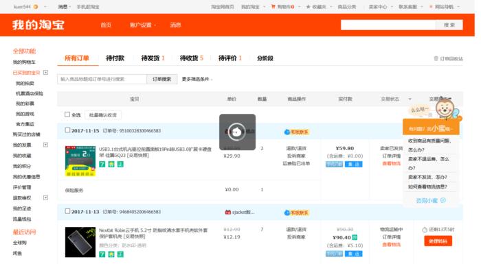
Task: Click 查看物流 link for USB3.1 order
Action: pos(391,164)
